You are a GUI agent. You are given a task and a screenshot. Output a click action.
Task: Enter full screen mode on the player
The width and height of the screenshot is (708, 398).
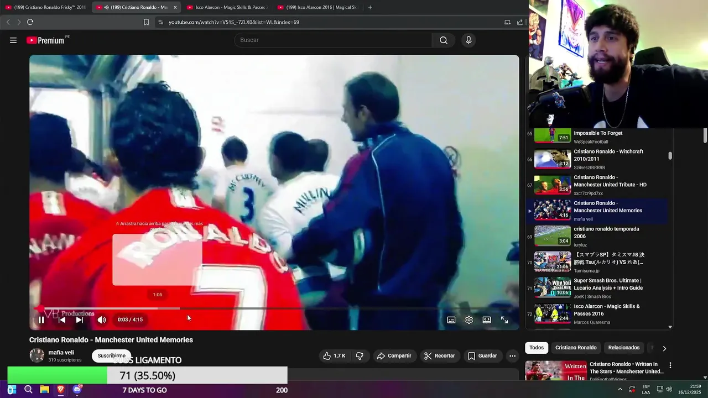[504, 320]
